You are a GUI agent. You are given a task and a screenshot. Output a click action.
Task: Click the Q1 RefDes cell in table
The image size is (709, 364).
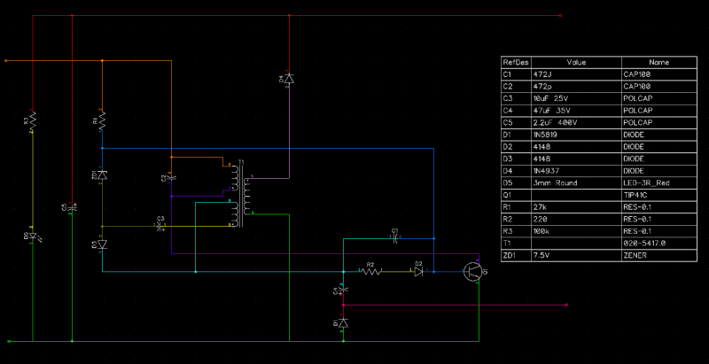[x=516, y=195]
